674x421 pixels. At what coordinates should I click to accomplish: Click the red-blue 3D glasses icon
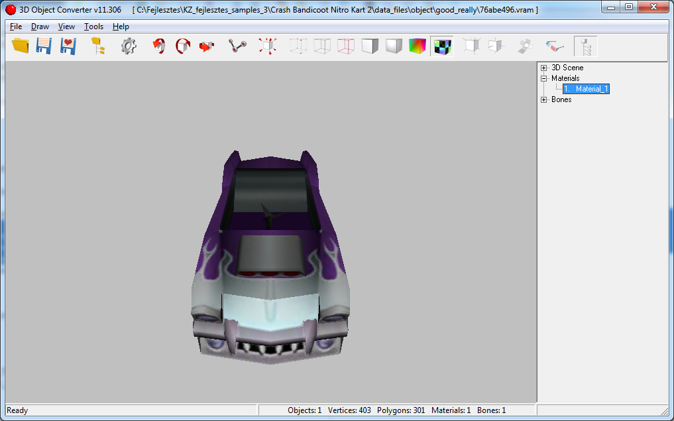point(555,46)
